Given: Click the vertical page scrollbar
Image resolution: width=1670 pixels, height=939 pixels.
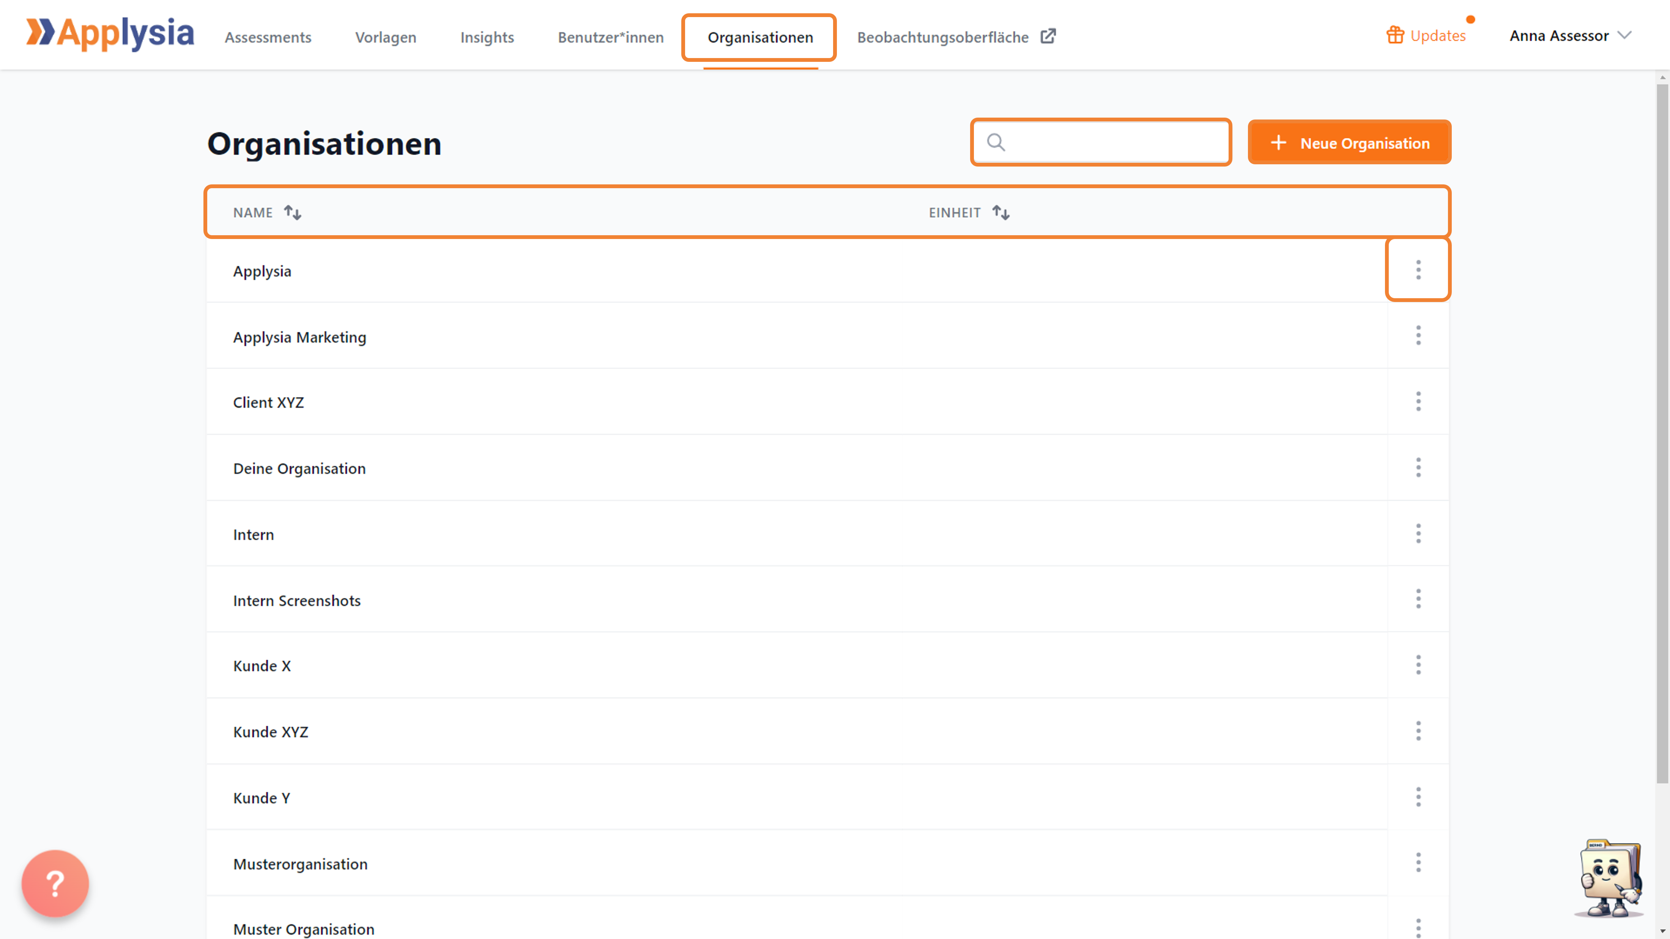Looking at the screenshot, I should (1662, 433).
